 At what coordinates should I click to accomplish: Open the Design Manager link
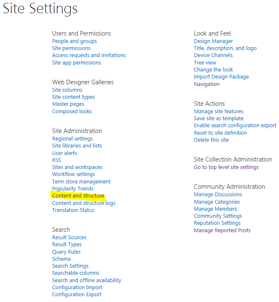pos(213,41)
